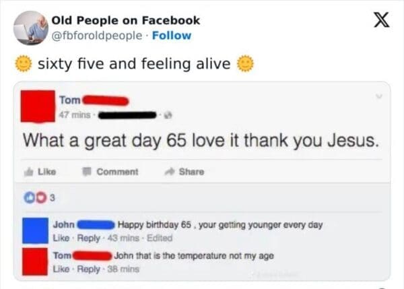
Task: Click the sun emoji before "sixty five"
Action: coord(24,64)
